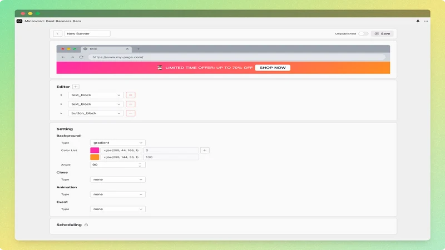445x250 pixels.
Task: Click the preview browser back arrow
Action: (x=63, y=57)
